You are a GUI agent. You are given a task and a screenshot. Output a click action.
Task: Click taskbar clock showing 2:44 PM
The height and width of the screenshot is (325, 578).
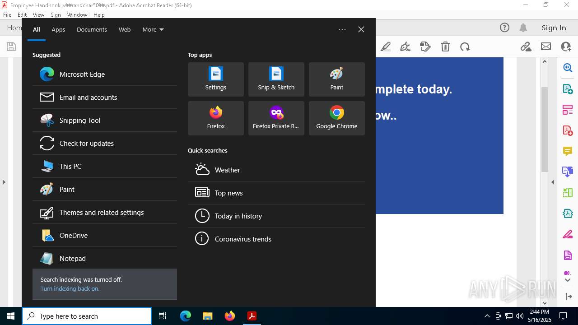point(539,316)
